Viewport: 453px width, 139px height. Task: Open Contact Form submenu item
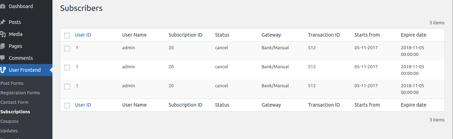pos(14,102)
